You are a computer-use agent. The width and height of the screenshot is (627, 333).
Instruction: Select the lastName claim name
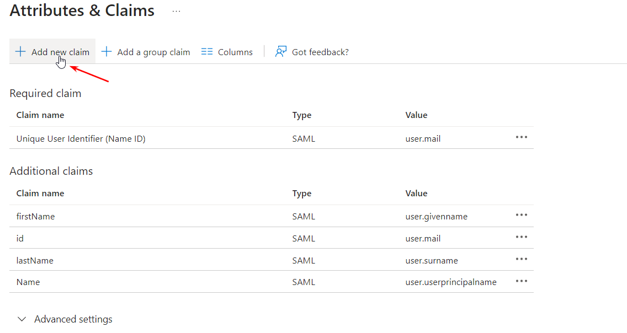point(35,260)
